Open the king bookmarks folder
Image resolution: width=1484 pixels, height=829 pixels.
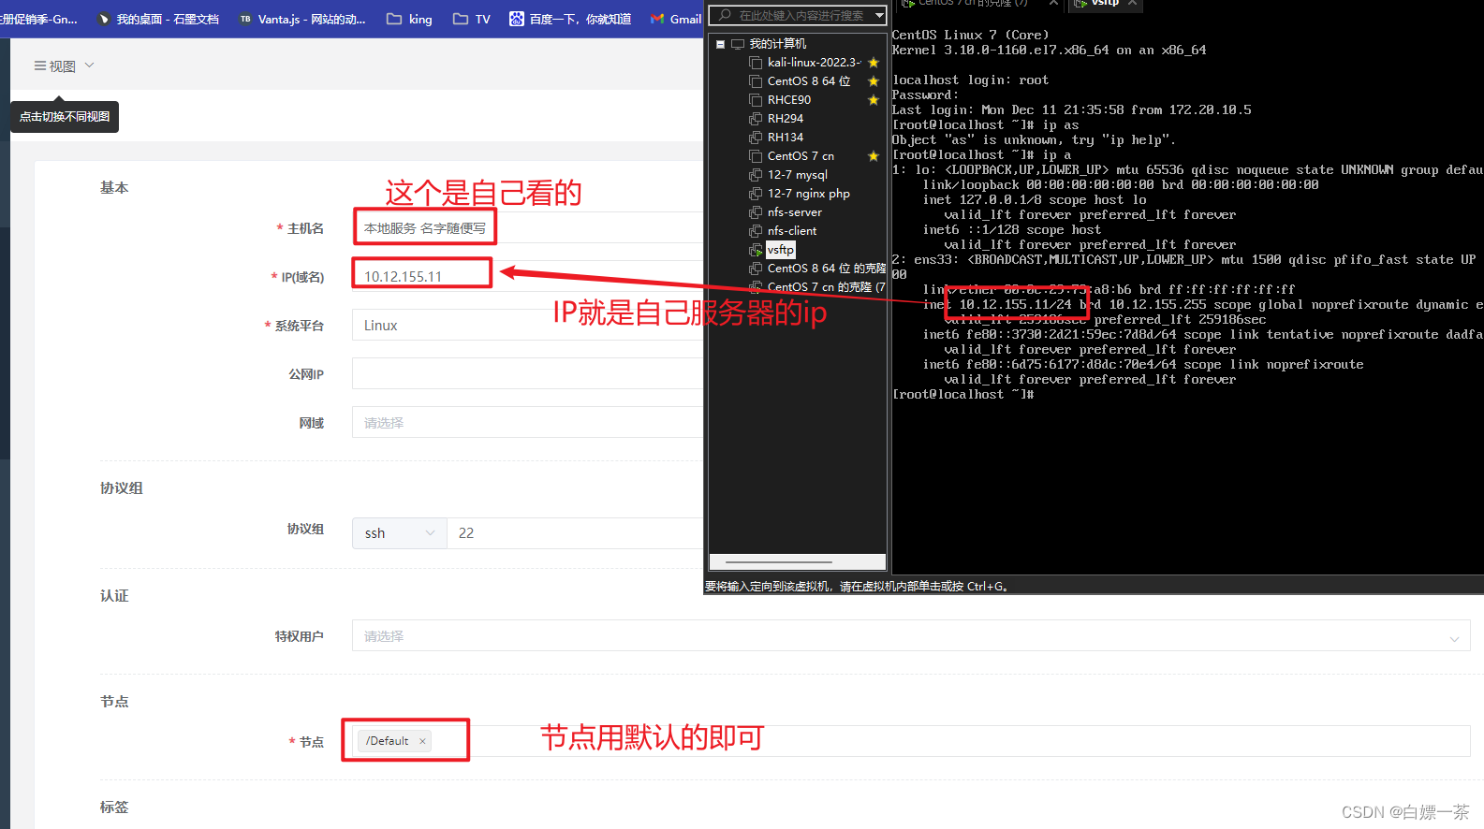(x=410, y=19)
